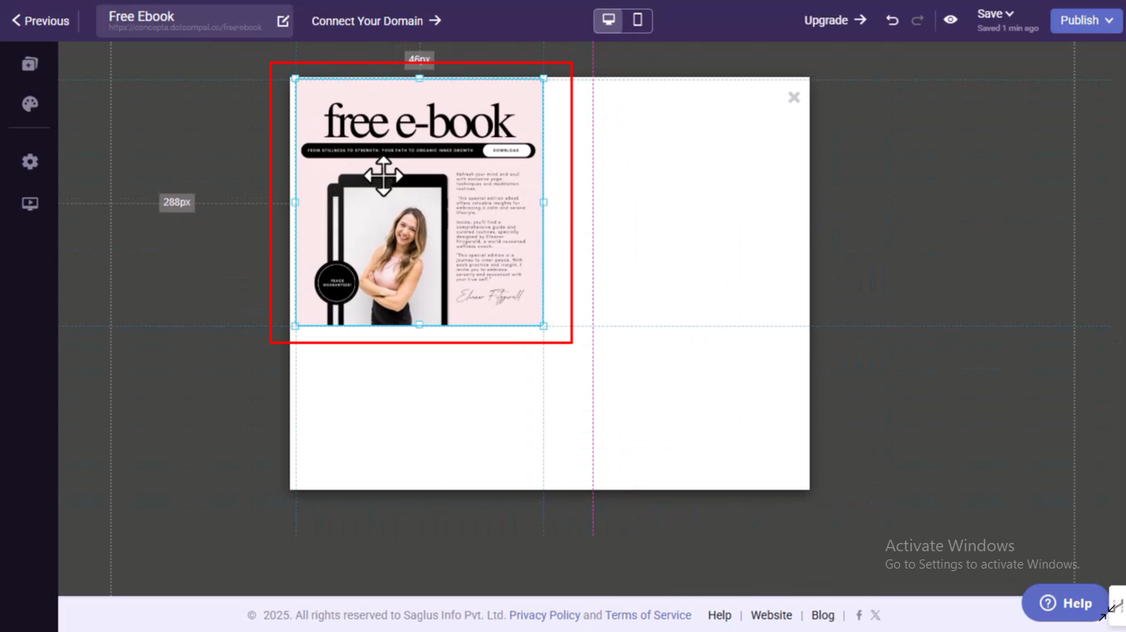
Task: Open the X (Twitter) icon in footer
Action: (x=875, y=616)
